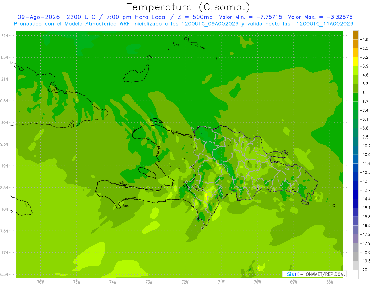Click the "-8.1" color scale value
Image resolution: width=370 pixels, height=286 pixels.
[x=364, y=119]
